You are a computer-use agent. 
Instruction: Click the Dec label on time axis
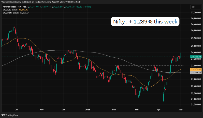(x=63, y=110)
